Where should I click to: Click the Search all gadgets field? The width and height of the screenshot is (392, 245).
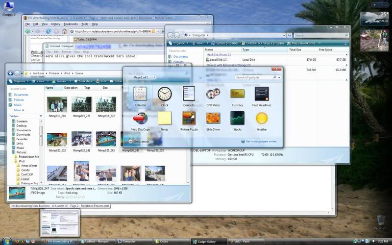tap(253, 77)
